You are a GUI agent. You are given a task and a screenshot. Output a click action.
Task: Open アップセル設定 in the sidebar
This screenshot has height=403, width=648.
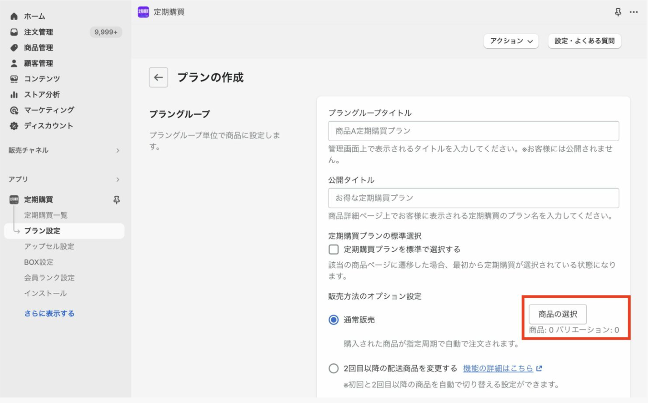coord(49,246)
